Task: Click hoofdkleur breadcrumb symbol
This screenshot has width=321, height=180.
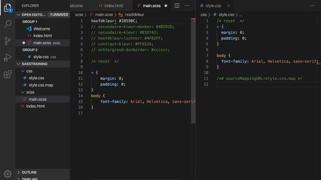Action: (134, 14)
